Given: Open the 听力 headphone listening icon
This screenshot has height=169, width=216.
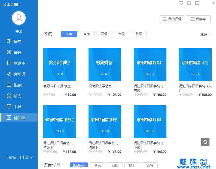Looking at the screenshot, I should tap(9, 96).
